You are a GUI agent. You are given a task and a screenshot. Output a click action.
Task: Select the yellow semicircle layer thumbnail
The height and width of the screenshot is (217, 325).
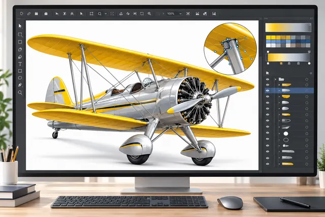point(286,97)
